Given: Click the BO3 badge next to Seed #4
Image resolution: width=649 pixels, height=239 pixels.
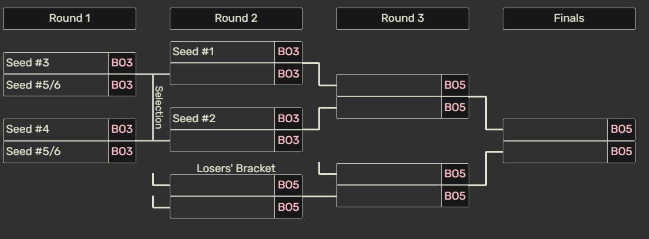Looking at the screenshot, I should [122, 129].
